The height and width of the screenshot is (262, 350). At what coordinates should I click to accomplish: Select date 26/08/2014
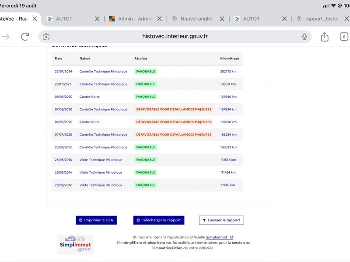63,172
